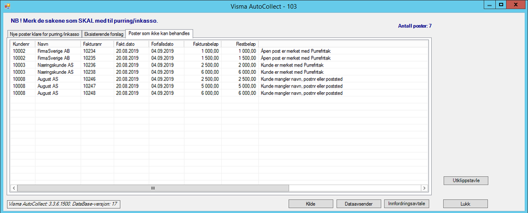Click the Fakturanr column header
The height and width of the screenshot is (213, 528).
(x=97, y=44)
